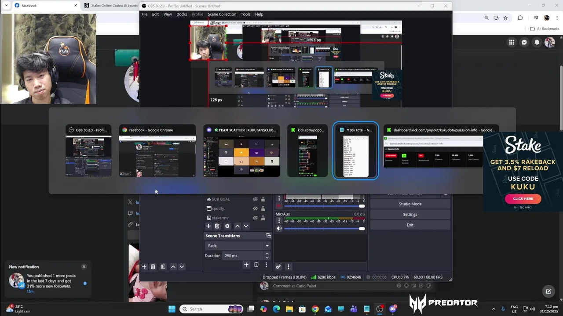Click the Windows taskbar Search box

coord(212,309)
